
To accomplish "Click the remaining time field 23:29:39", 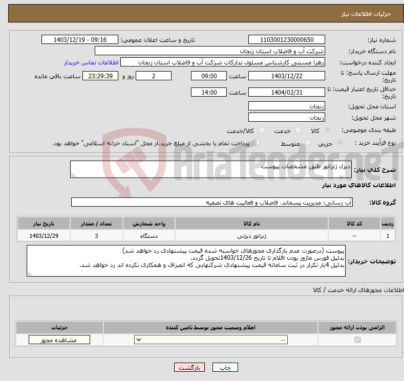I will [x=100, y=76].
